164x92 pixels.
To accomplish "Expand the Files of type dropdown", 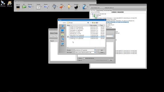I will (x=95, y=52).
